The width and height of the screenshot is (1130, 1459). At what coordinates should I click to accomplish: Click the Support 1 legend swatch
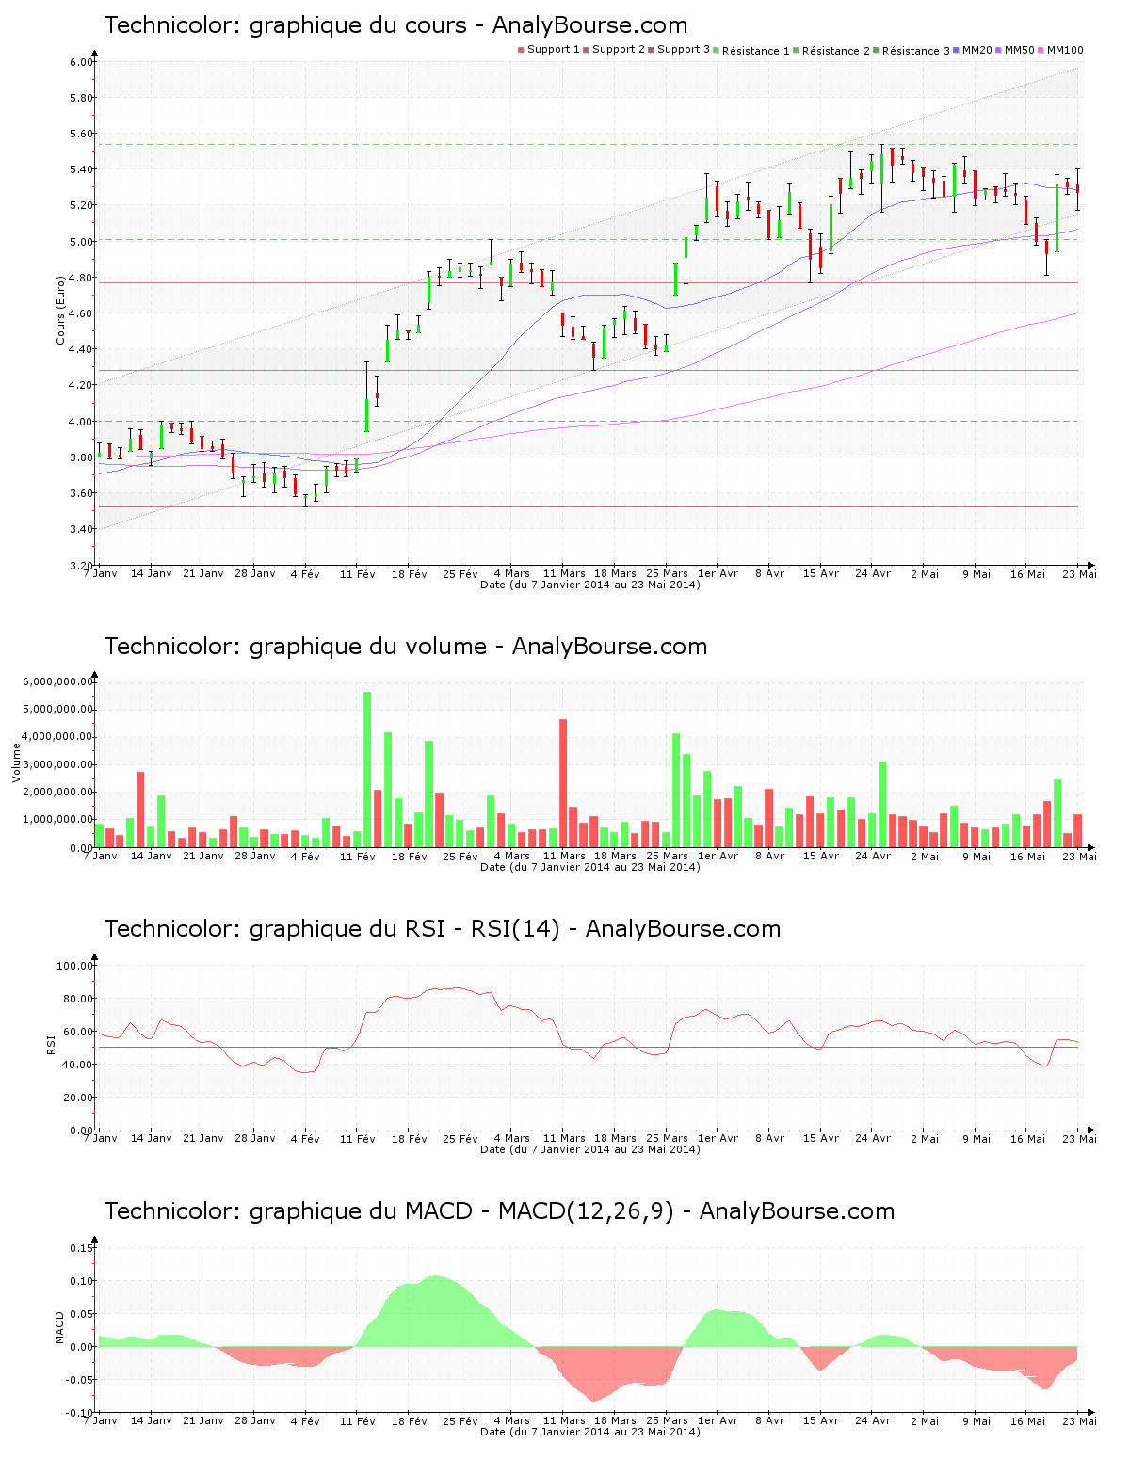coord(521,50)
